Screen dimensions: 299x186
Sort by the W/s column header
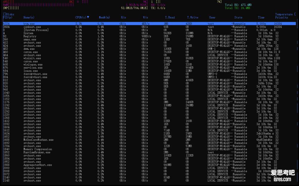tap(146, 18)
